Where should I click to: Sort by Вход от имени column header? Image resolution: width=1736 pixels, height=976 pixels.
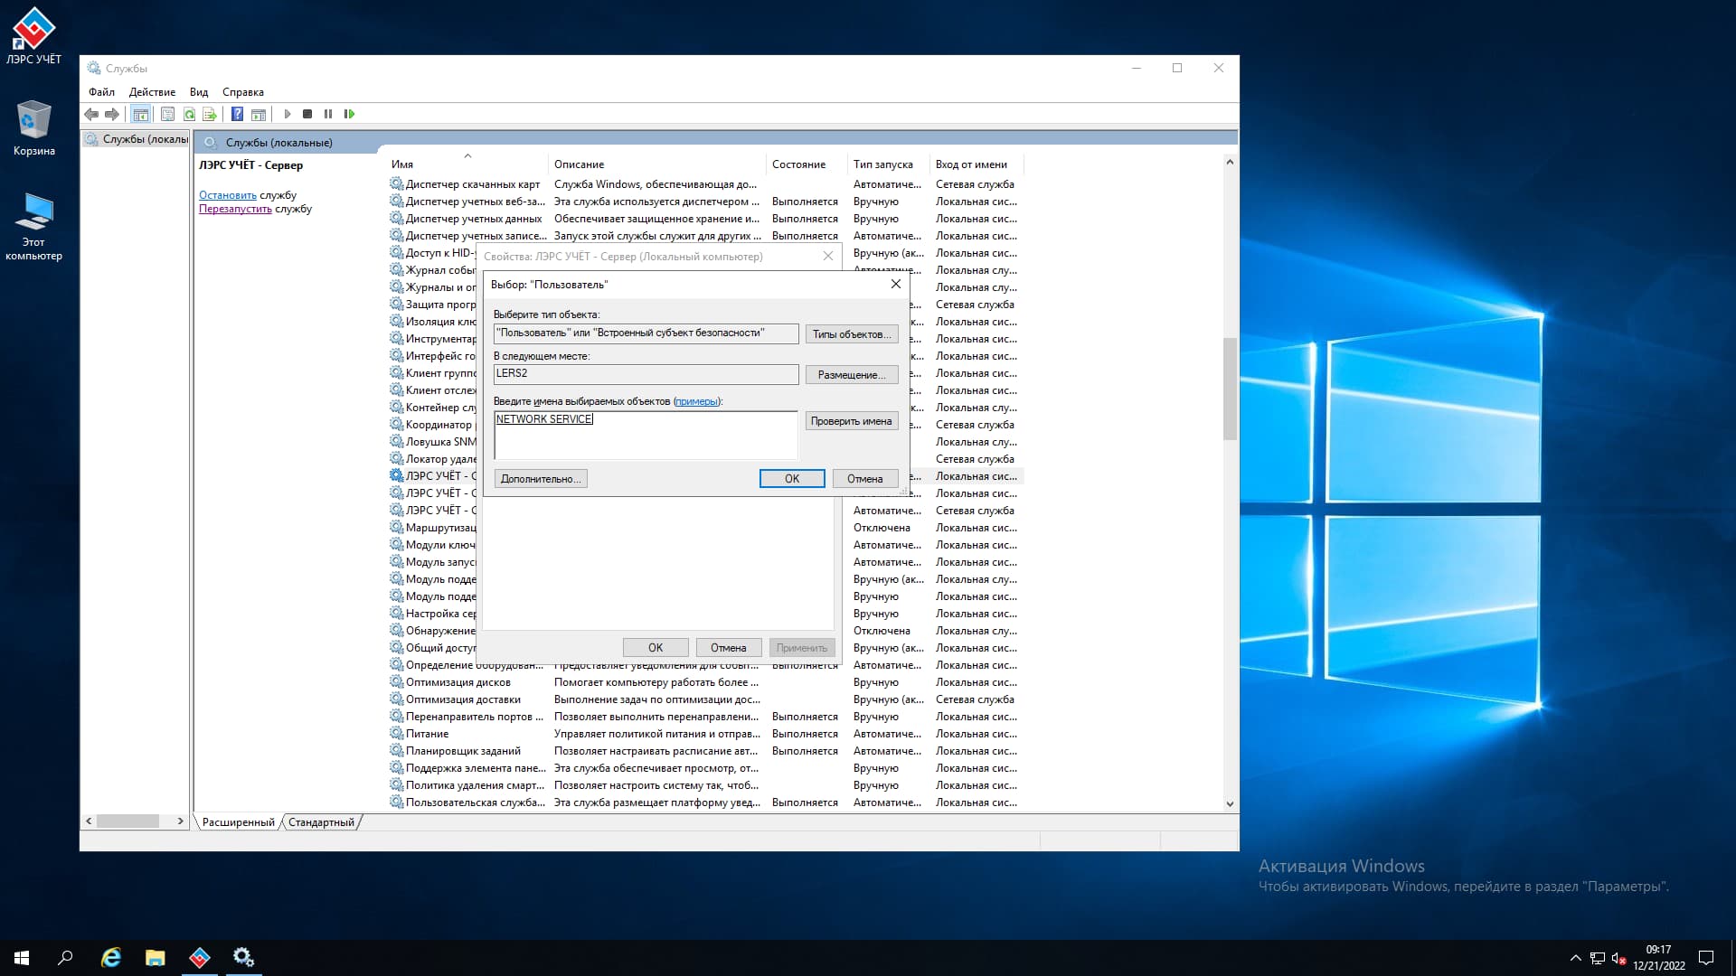(x=977, y=164)
